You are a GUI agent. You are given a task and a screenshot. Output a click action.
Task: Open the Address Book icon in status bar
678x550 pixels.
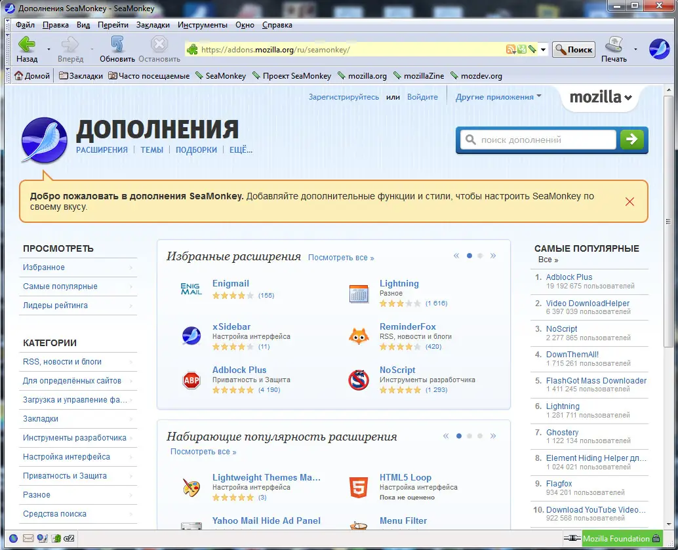click(x=56, y=538)
